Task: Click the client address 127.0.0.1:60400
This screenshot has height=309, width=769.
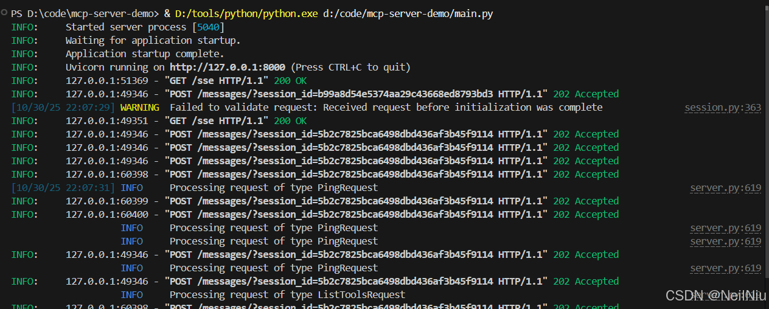Action: click(x=106, y=214)
